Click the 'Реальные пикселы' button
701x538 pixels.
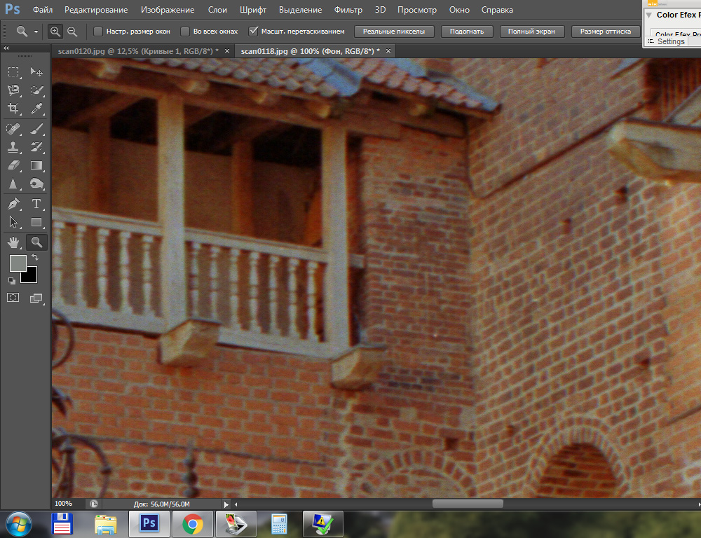click(x=394, y=32)
